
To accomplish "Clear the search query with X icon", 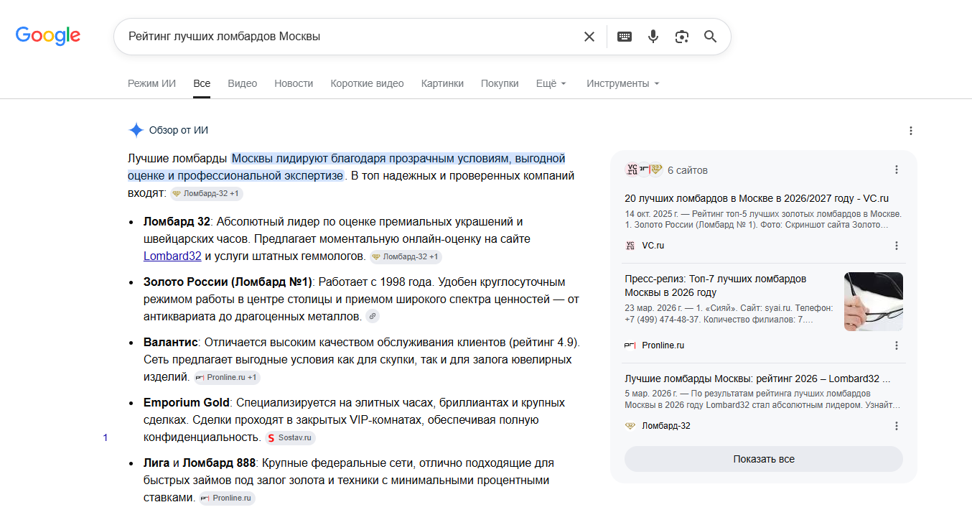I will 589,37.
